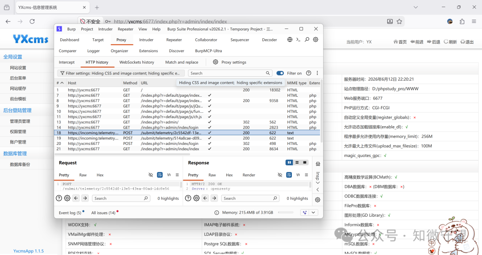The image size is (482, 255).
Task: Focus the Request pane Search field
Action: [x=121, y=198]
